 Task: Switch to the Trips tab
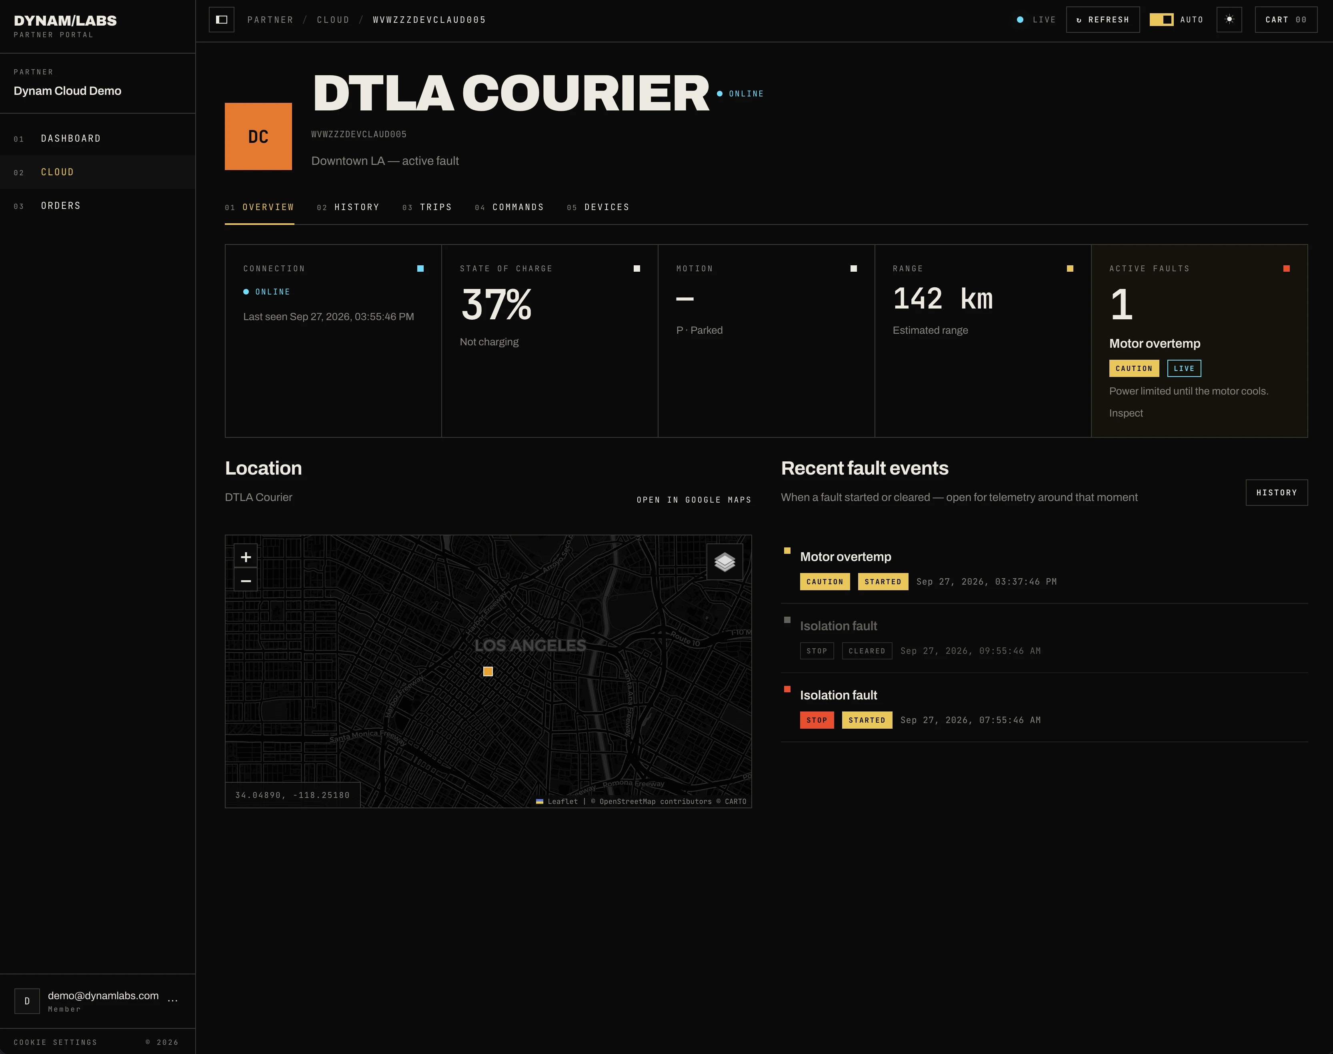click(428, 207)
